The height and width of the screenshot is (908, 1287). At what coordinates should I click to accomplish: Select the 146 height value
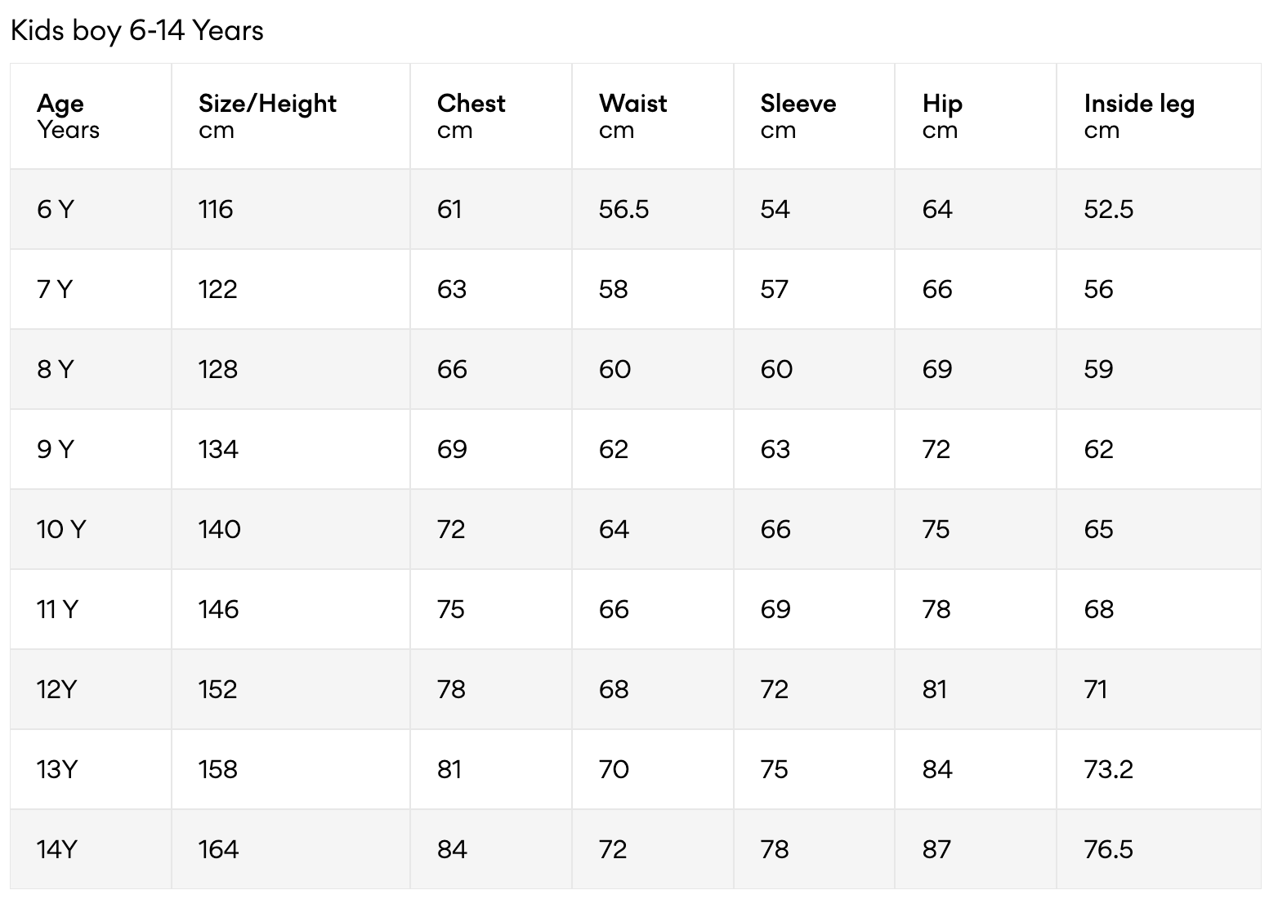pos(218,610)
